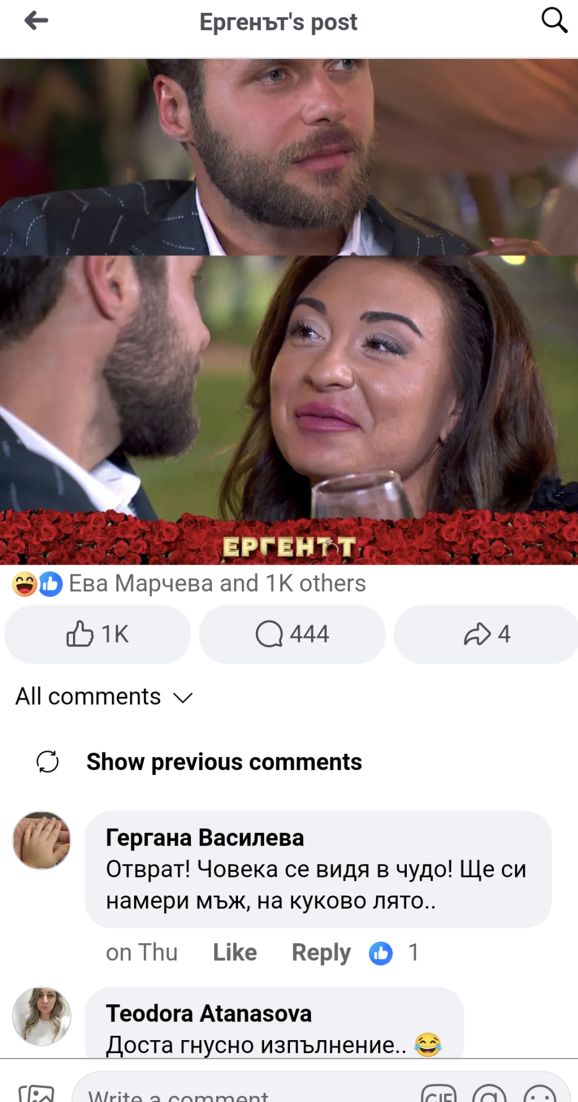Click the refresh icon beside previous comments

tap(48, 762)
